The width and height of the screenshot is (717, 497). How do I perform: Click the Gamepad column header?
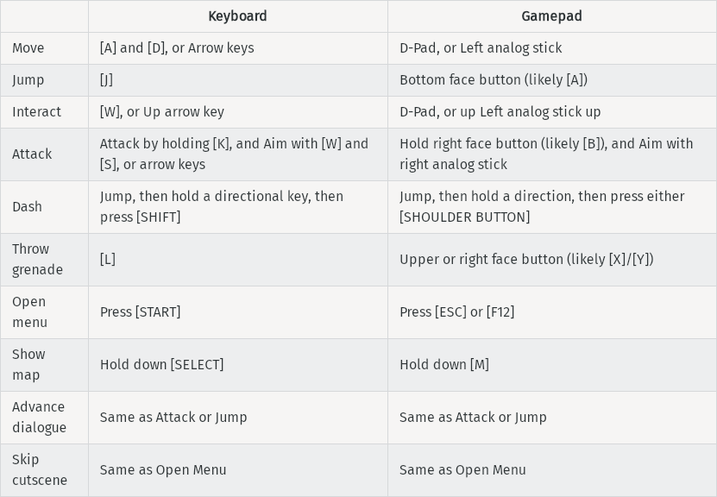pos(551,16)
